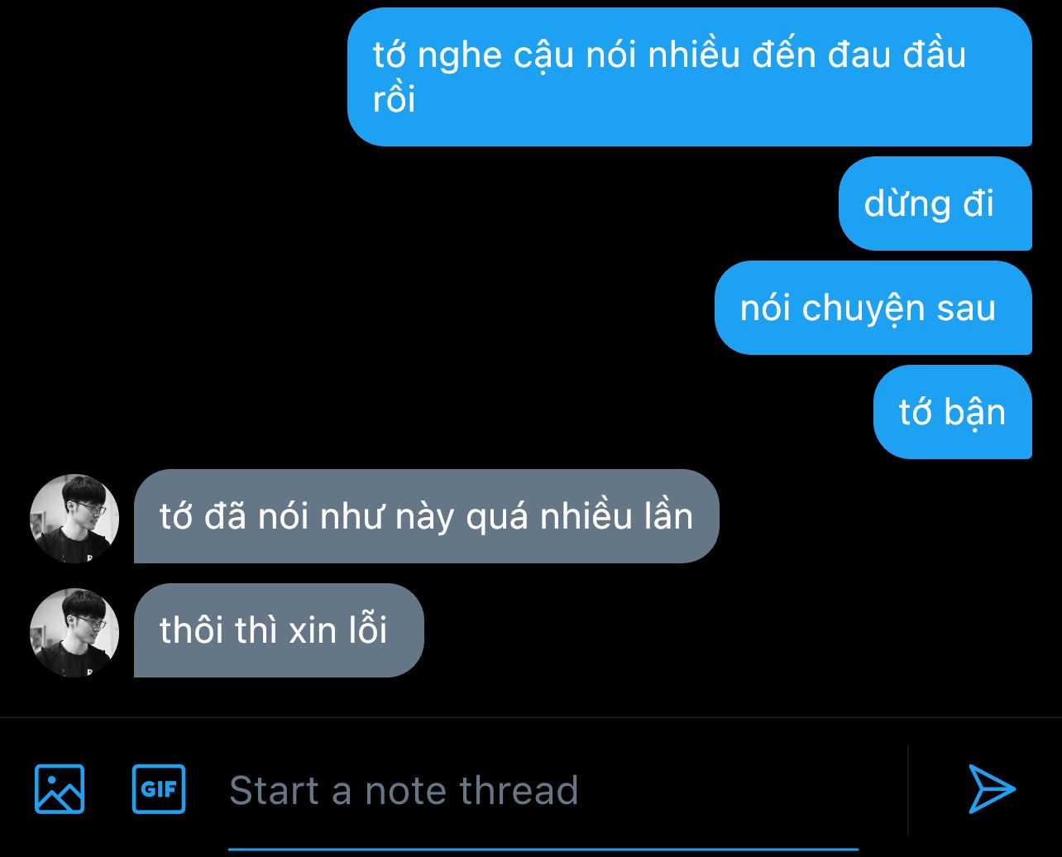Select the received bubble "thôi thì xin lỗi"
The width and height of the screenshot is (1062, 857).
pos(279,630)
